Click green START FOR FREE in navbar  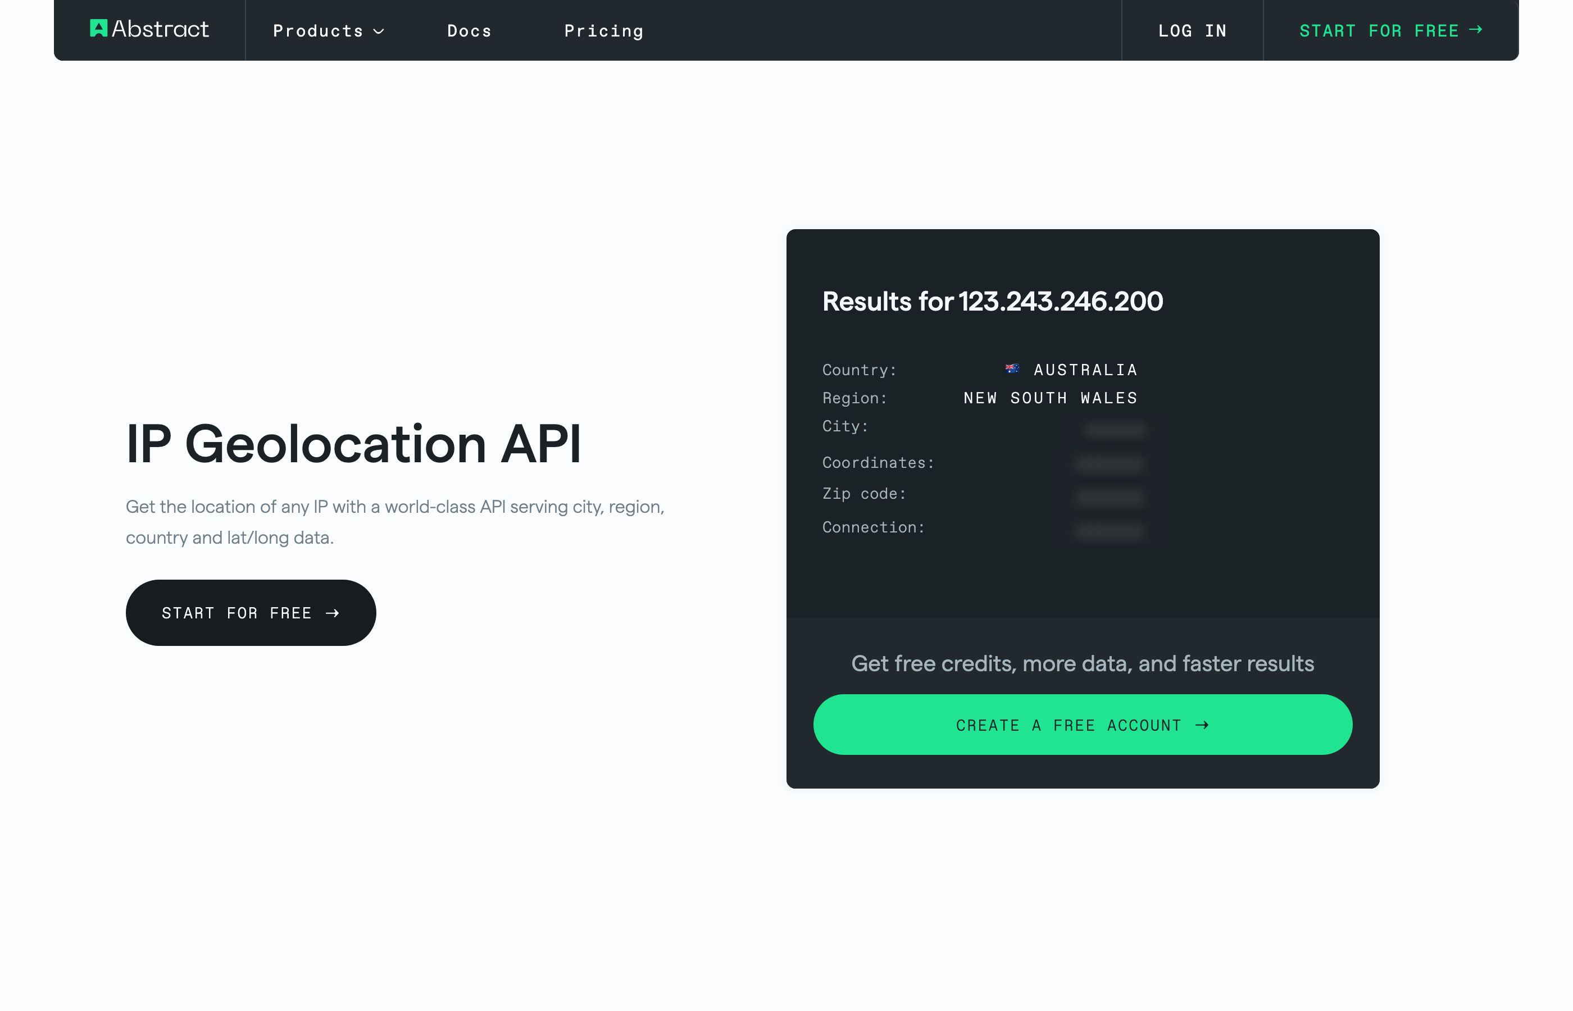1390,31
